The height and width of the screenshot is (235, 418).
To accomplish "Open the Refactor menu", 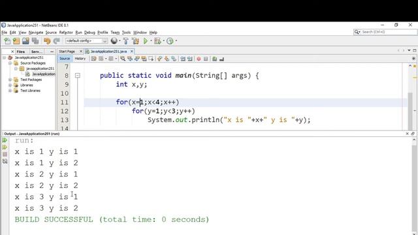I will (66, 33).
